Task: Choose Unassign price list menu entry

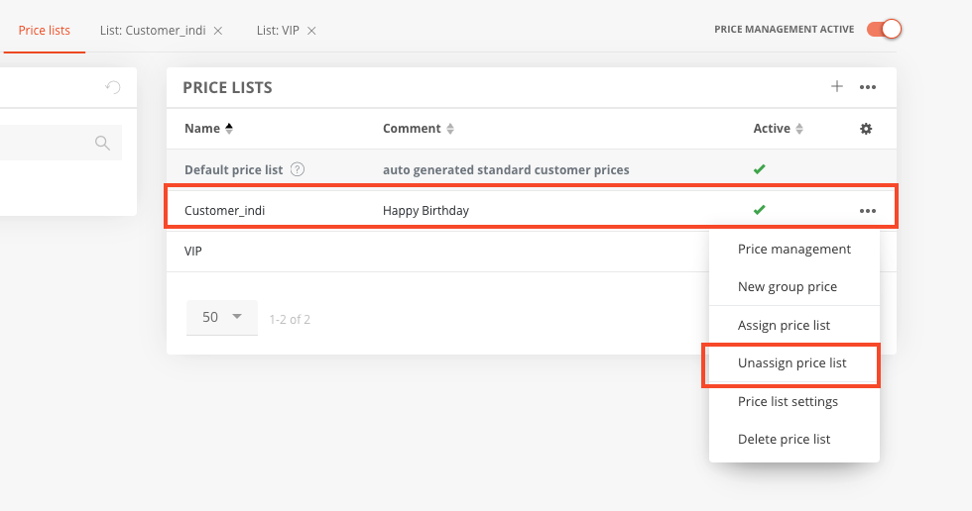Action: [791, 363]
